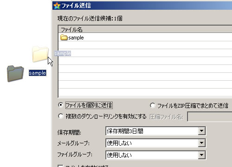Click the sample file name text in list
232x167 pixels.
tap(76, 38)
